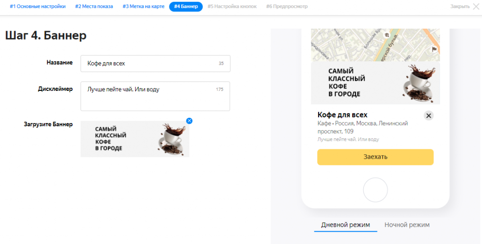Click the top-right close X icon

pyautogui.click(x=475, y=7)
